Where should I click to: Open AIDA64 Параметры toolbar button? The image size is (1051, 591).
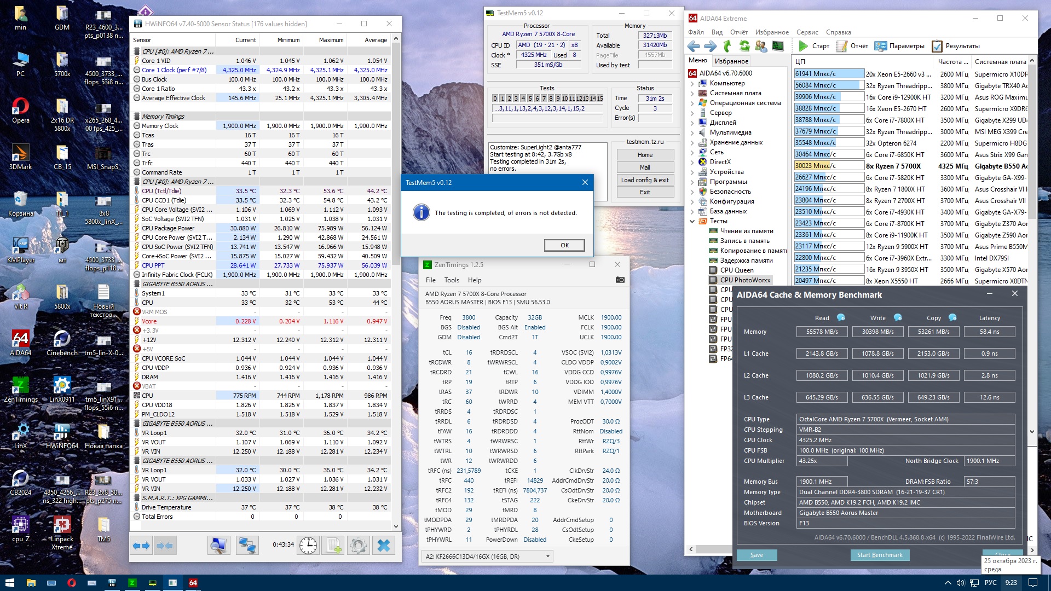[899, 46]
